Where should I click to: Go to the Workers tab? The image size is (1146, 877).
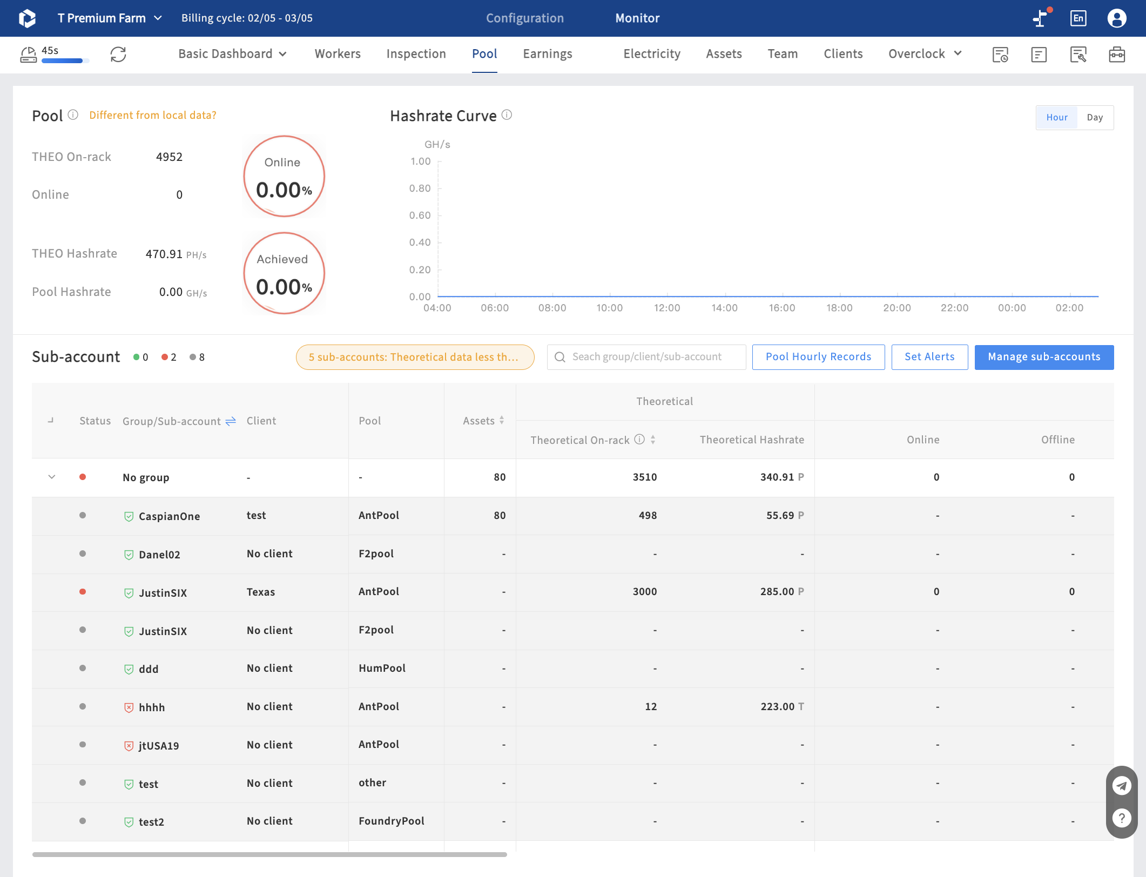point(338,54)
